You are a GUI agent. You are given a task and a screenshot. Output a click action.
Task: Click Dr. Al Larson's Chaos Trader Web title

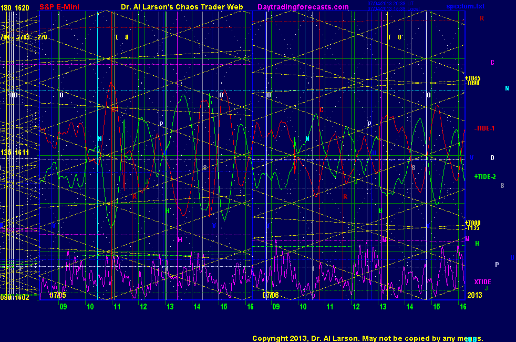coord(182,7)
